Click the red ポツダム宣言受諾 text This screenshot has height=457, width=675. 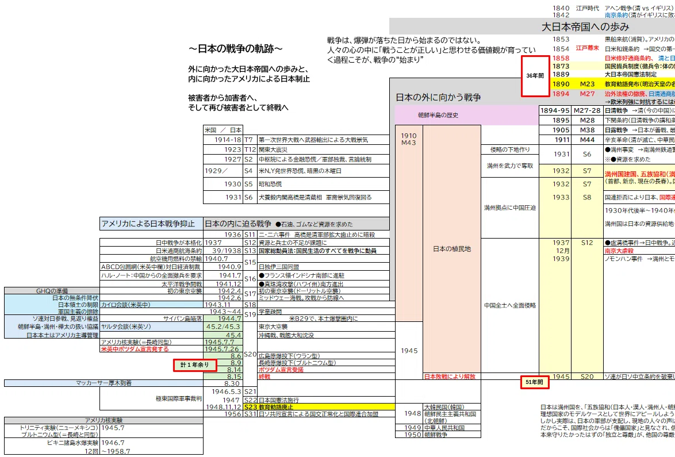(281, 370)
